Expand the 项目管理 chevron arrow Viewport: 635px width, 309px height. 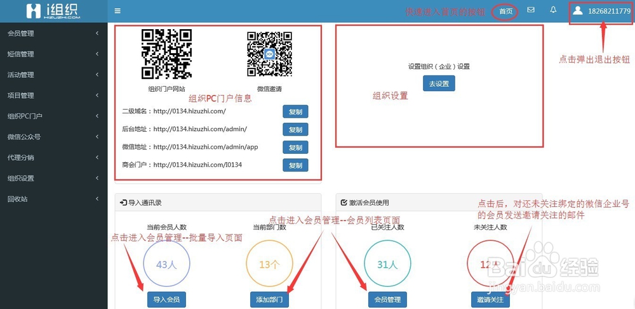[x=97, y=96]
